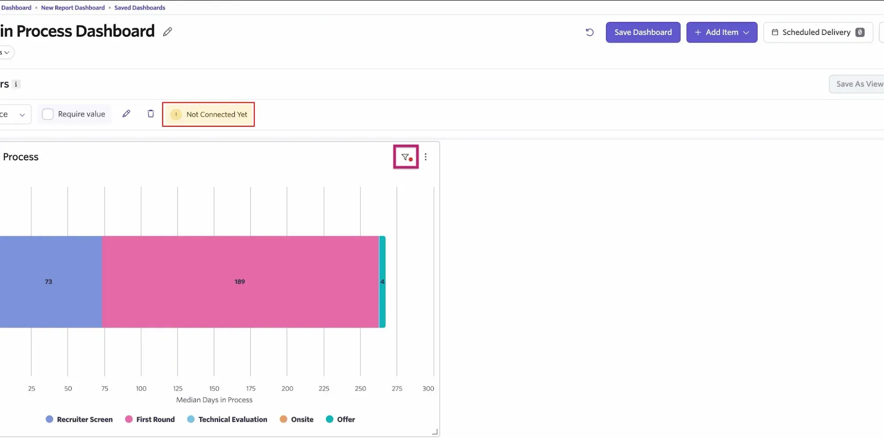Open Scheduled Delivery settings
Viewport: 884px width, 438px height.
818,32
